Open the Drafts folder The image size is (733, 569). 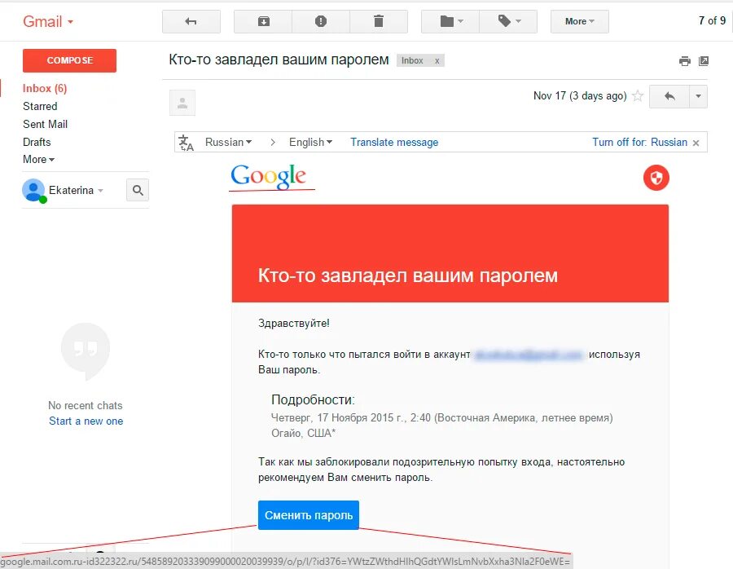(37, 142)
